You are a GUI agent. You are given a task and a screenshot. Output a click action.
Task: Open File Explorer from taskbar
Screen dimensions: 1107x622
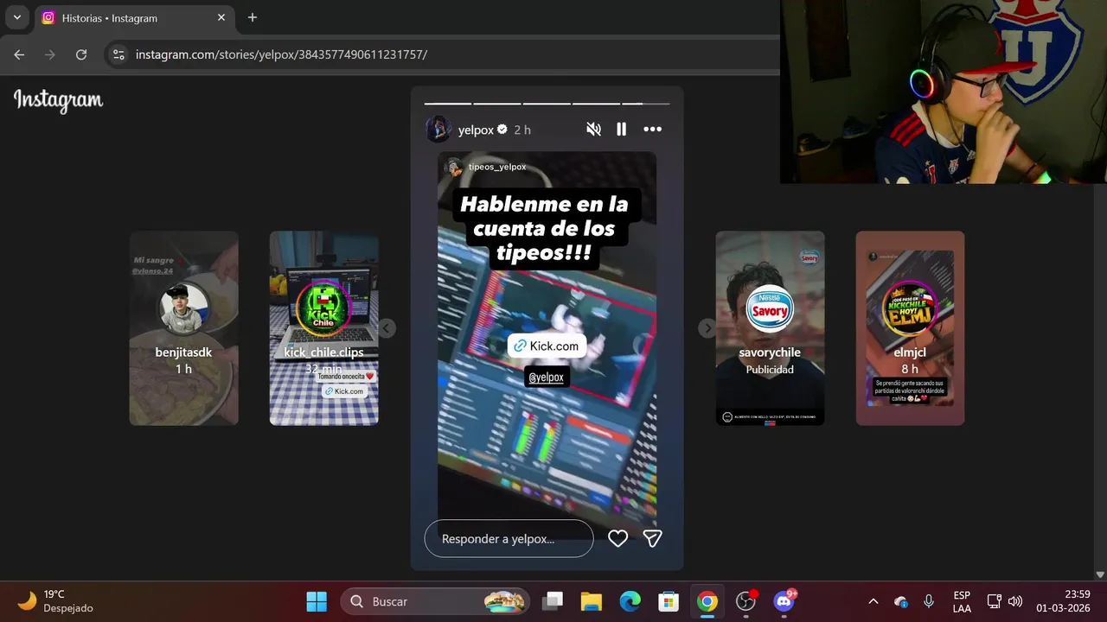point(591,601)
